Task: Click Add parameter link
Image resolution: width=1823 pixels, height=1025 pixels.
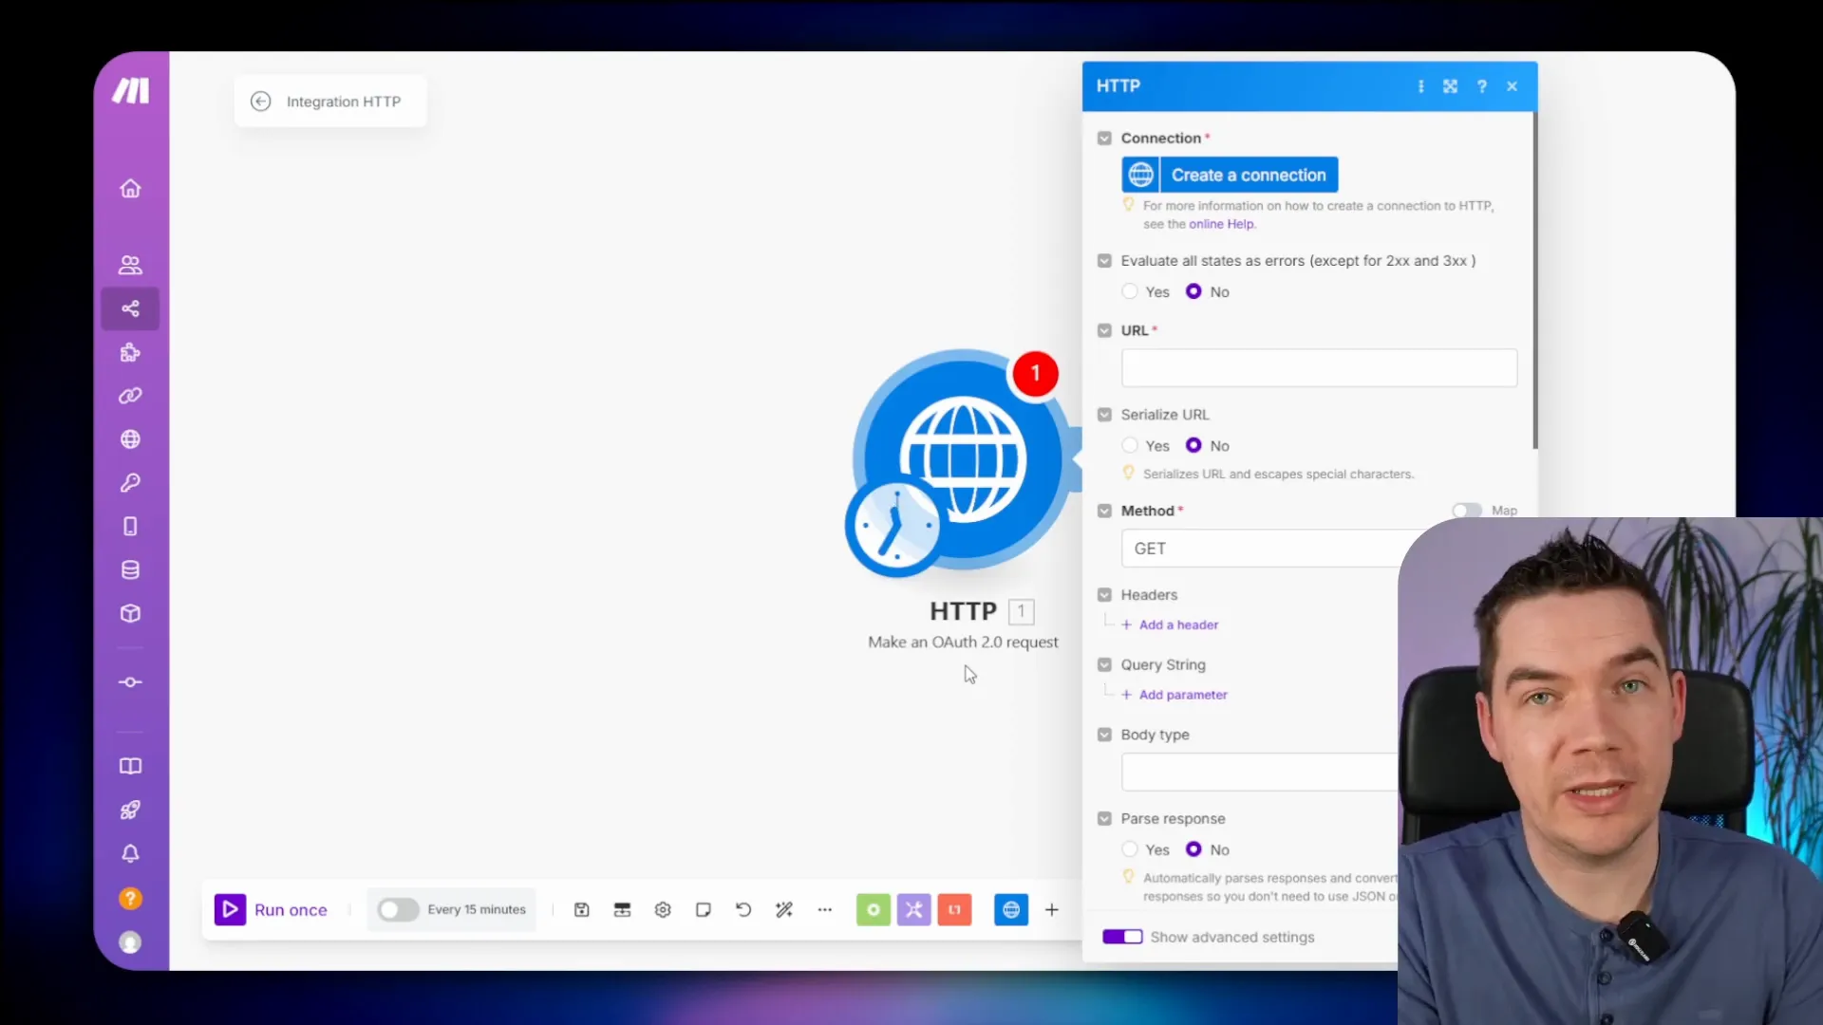Action: [x=1175, y=695]
